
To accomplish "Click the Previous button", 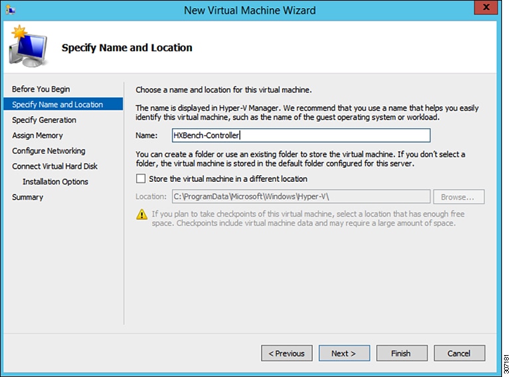I will pos(287,353).
